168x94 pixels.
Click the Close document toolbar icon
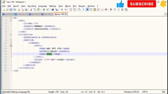click(19, 10)
